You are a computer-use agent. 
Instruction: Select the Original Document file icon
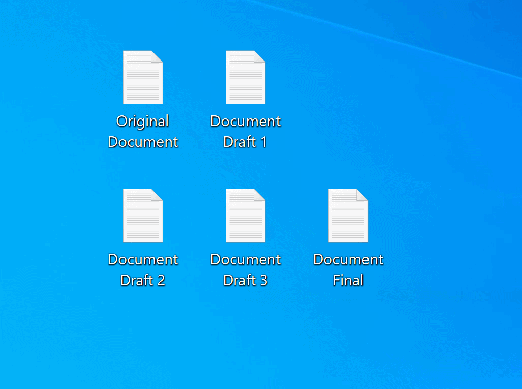(143, 77)
